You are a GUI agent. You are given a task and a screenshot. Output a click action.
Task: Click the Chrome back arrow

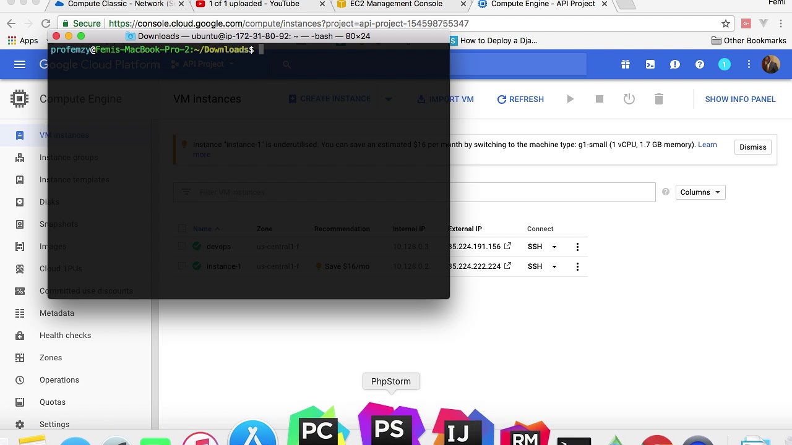[x=11, y=23]
